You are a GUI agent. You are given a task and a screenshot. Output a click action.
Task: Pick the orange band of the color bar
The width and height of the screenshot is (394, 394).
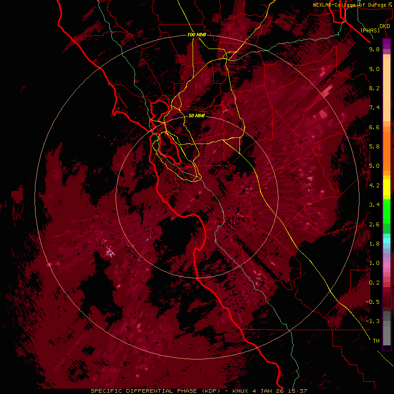click(387, 151)
